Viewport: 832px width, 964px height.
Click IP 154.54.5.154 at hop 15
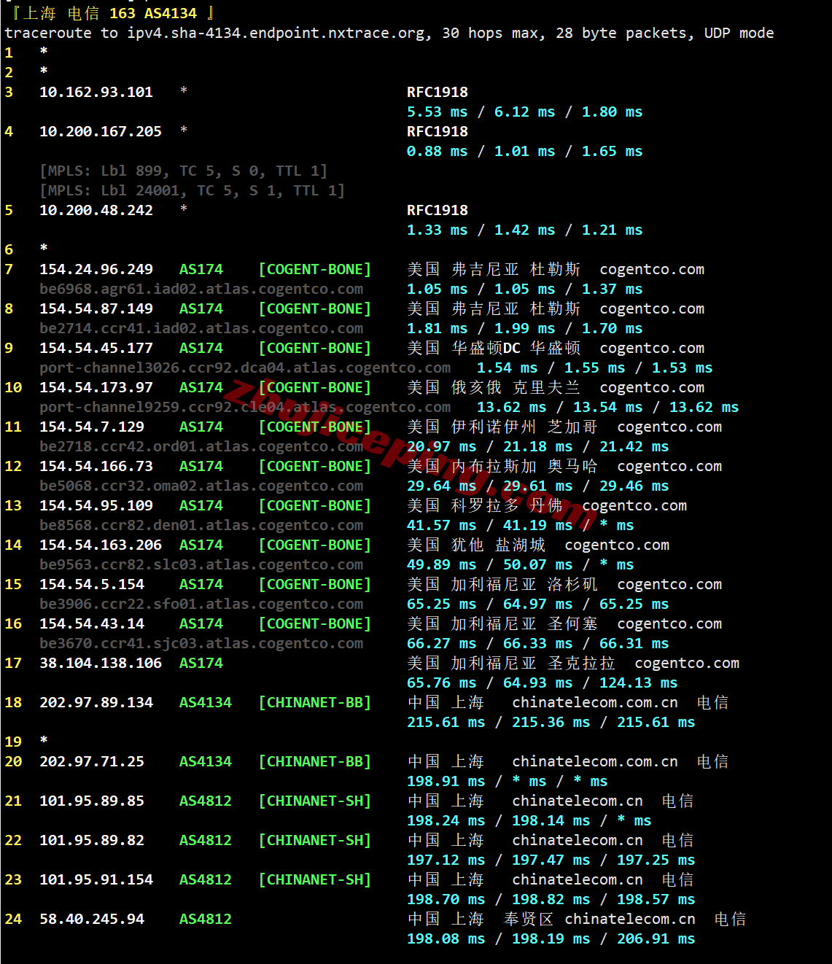[x=92, y=584]
